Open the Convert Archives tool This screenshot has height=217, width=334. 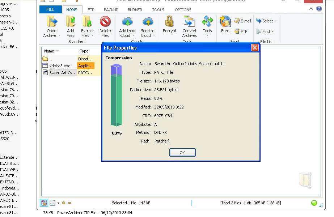click(189, 21)
